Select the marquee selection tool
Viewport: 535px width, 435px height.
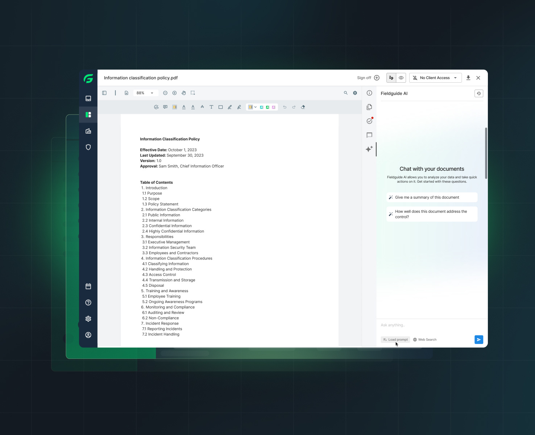(x=193, y=93)
